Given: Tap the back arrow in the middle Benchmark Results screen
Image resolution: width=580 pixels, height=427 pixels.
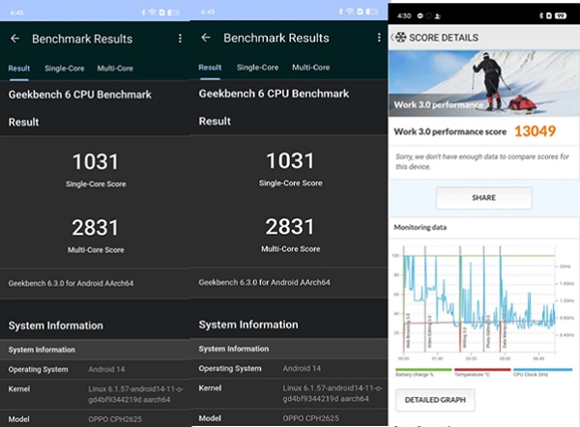Looking at the screenshot, I should click(x=205, y=39).
